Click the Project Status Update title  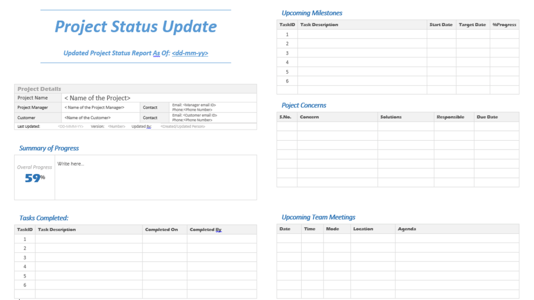click(135, 27)
